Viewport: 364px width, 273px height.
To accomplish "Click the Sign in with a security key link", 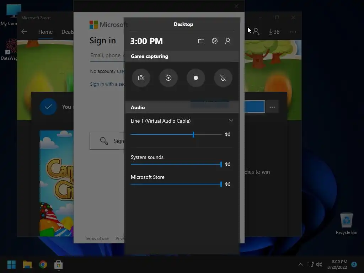I will [x=107, y=84].
